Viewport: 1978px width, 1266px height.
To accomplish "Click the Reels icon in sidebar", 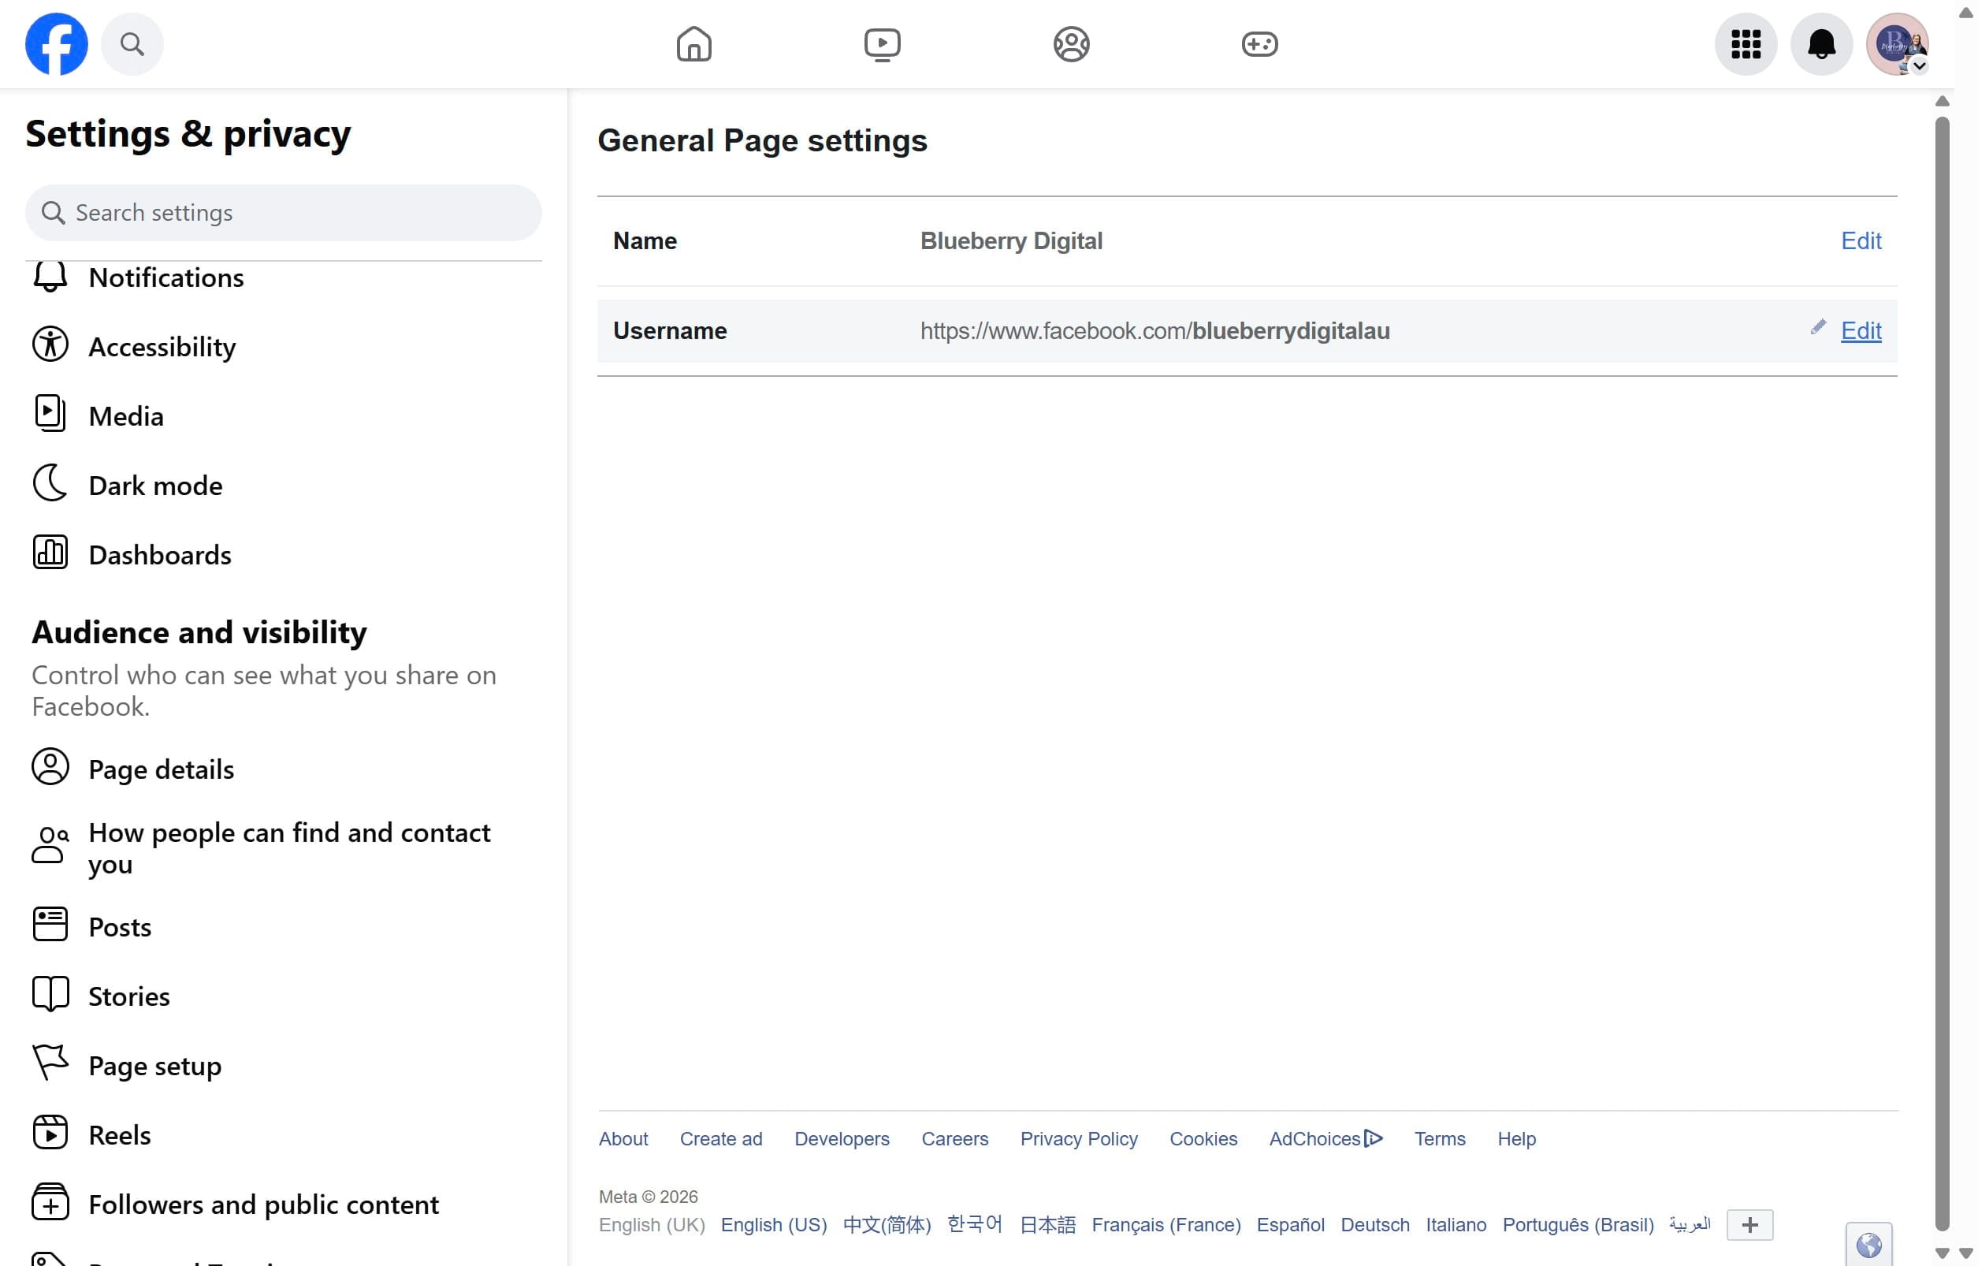I will [50, 1134].
